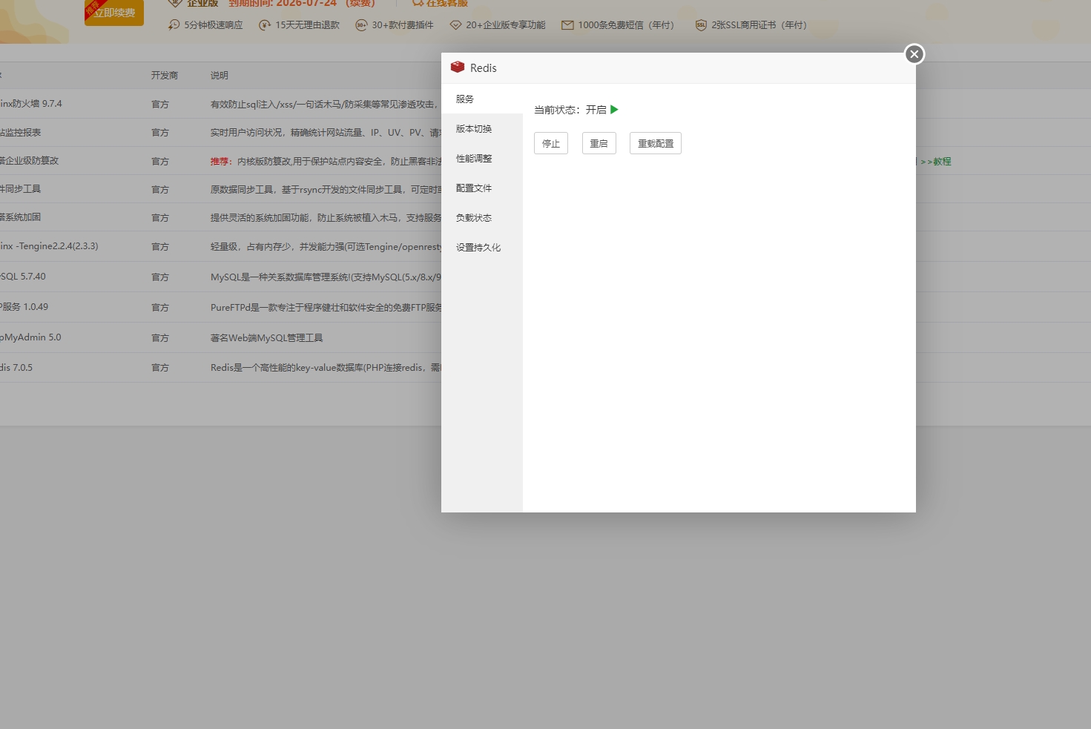Click the 15天无理由退款 icon
Viewport: 1091px width, 729px height.
pos(265,24)
